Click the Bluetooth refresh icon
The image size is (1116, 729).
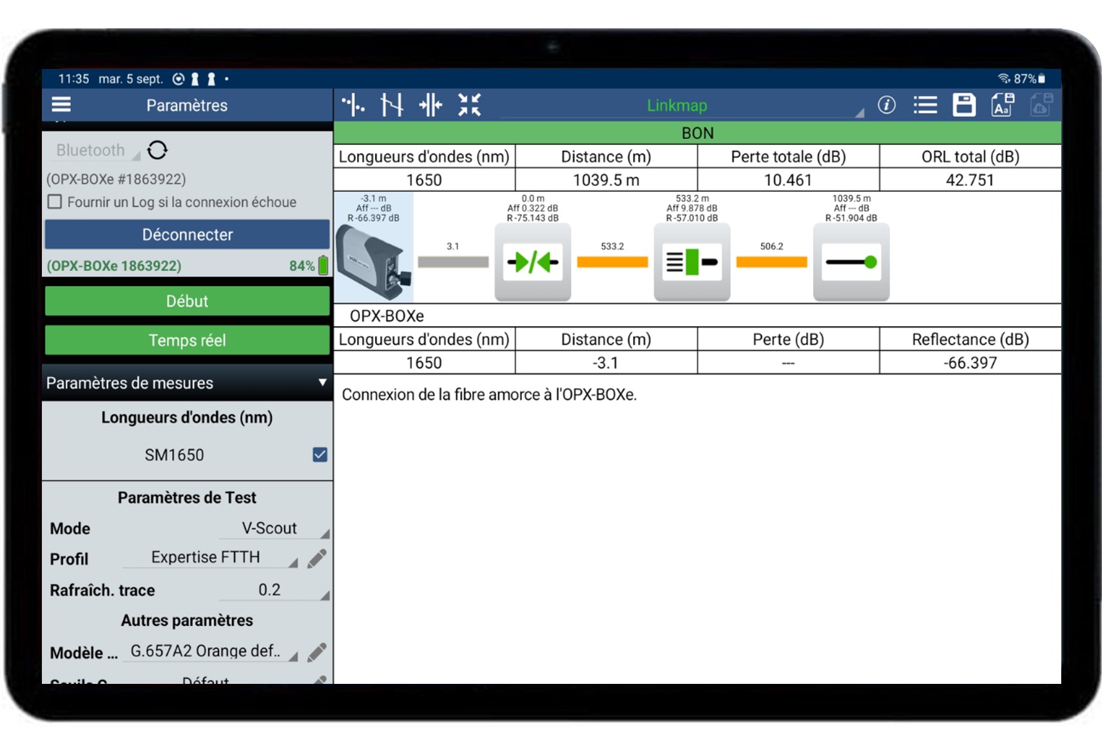click(x=157, y=150)
